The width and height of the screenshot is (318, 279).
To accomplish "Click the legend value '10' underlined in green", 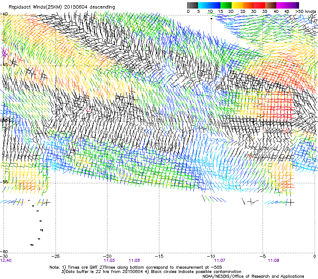I will (210, 12).
